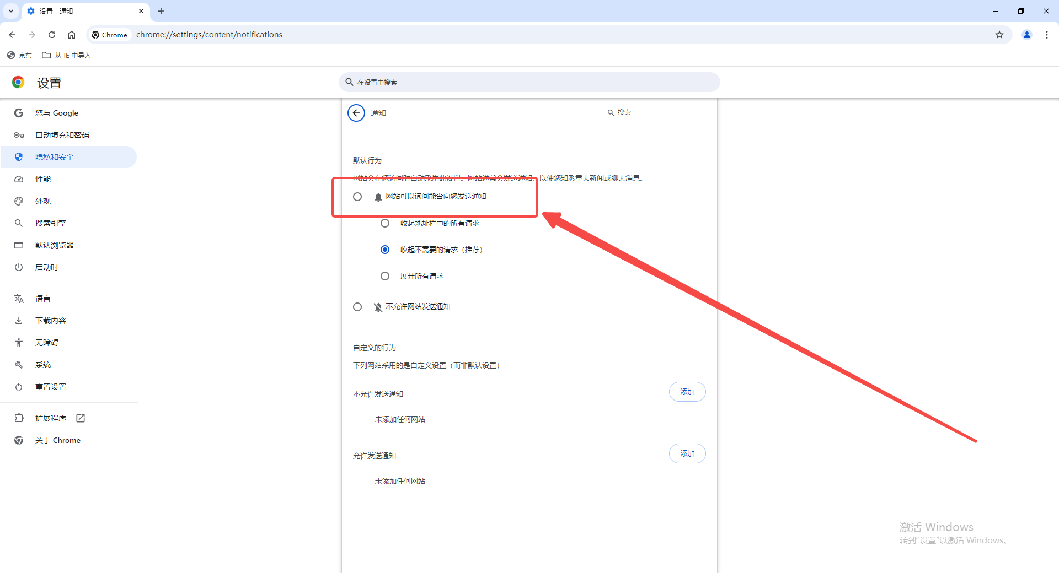The width and height of the screenshot is (1059, 573).
Task: Click the Chrome site info chip
Action: tap(110, 35)
